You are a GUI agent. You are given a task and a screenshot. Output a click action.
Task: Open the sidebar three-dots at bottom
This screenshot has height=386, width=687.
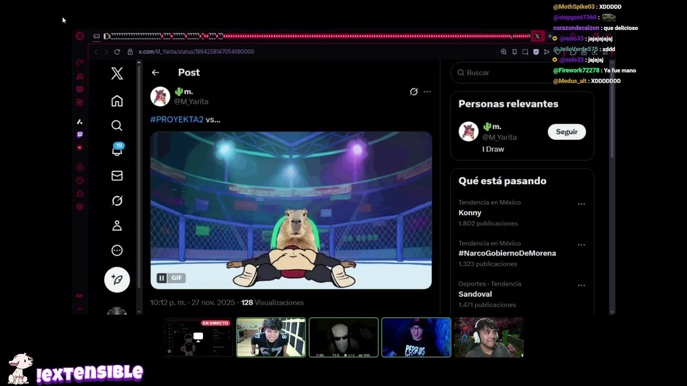(80, 308)
